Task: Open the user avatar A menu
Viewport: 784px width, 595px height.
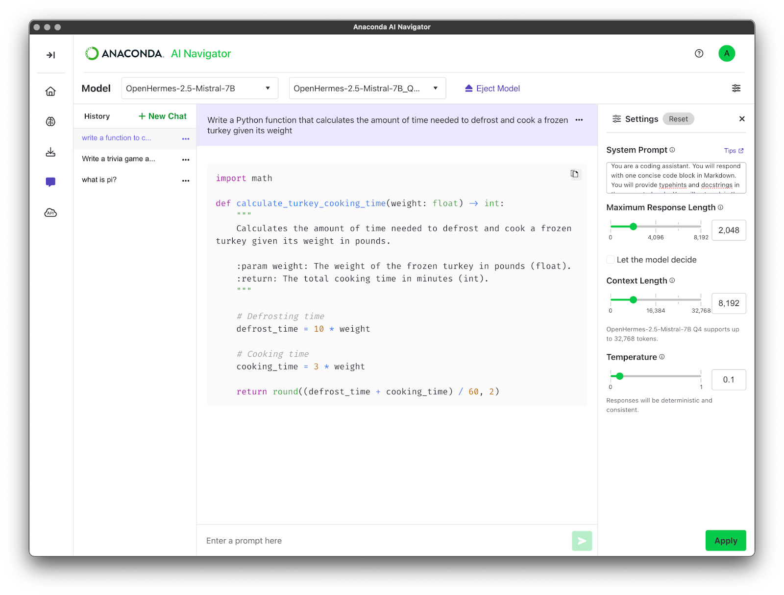Action: coord(727,53)
